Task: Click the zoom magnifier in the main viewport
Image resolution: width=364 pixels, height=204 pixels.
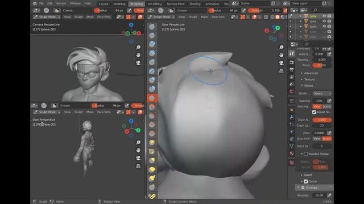Action: pyautogui.click(x=282, y=48)
